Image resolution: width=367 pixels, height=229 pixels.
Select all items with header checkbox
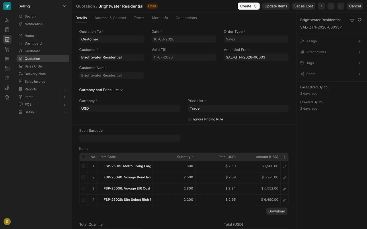83,157
